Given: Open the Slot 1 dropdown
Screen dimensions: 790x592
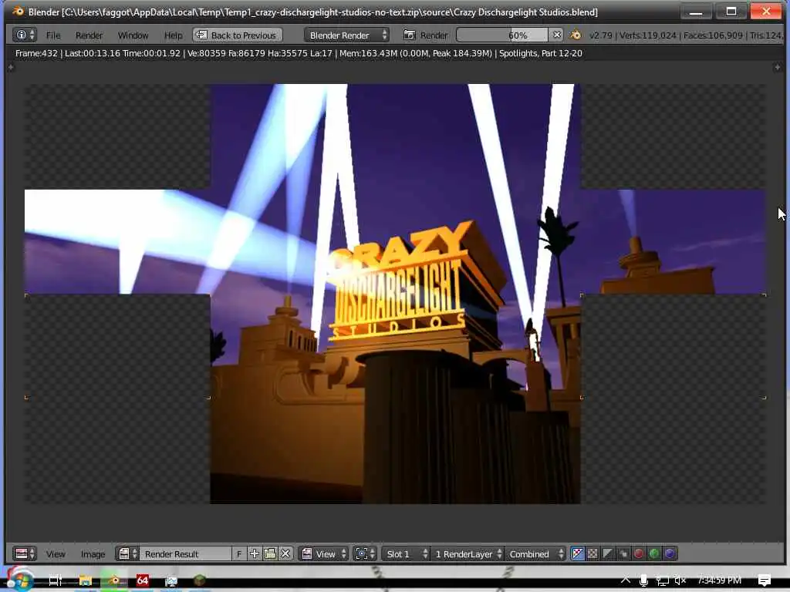Looking at the screenshot, I should (406, 553).
